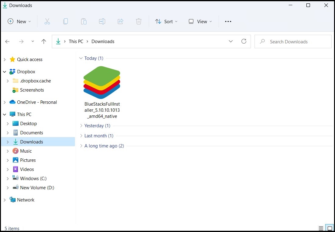
Task: Click the Windows (C:) drive icon
Action: click(15, 178)
